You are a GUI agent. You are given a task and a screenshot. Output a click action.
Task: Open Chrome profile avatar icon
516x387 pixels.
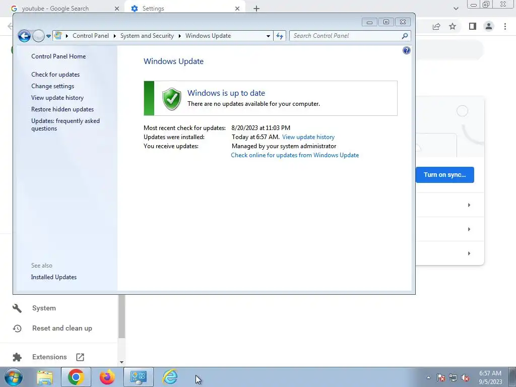(489, 26)
